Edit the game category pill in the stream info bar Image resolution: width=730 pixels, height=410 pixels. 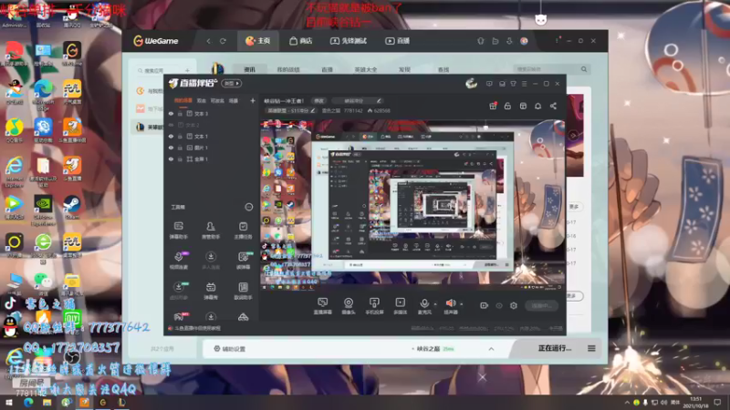[289, 110]
